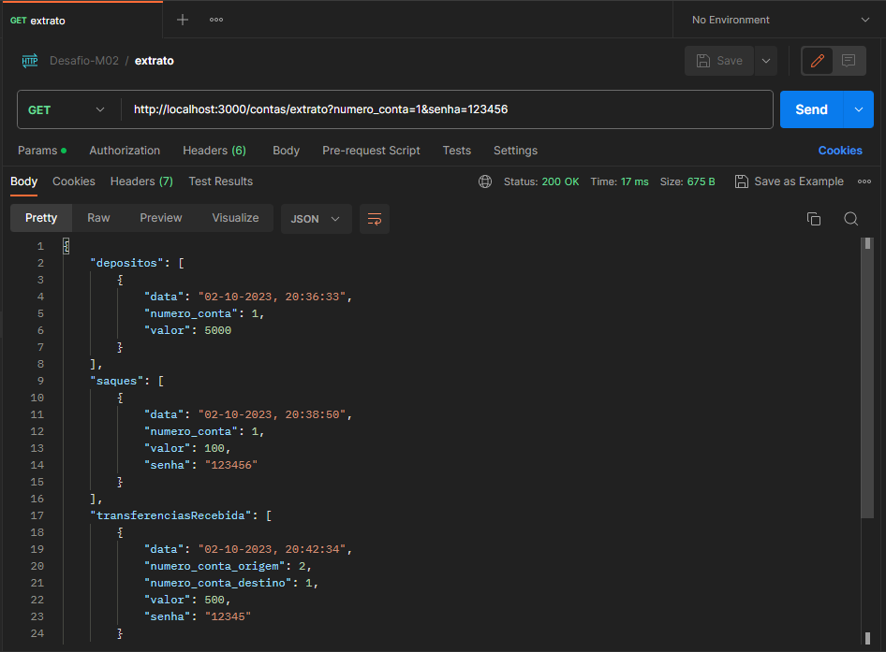Open a new request tab with plus icon
This screenshot has height=652, width=886.
[182, 20]
